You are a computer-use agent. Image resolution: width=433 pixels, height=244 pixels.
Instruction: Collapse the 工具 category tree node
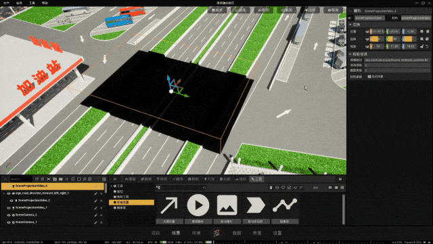coord(112,186)
